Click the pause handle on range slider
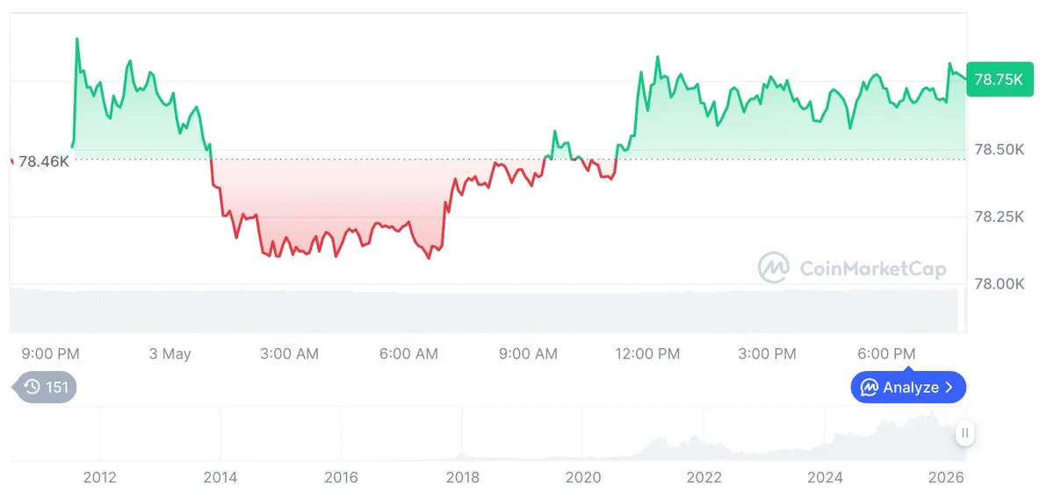The image size is (1054, 492). 965,432
